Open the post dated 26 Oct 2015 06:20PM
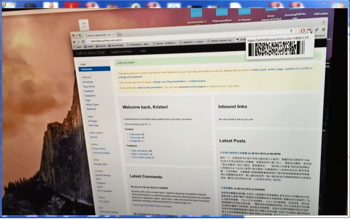Screen dimensions: 350x219 pos(227,188)
